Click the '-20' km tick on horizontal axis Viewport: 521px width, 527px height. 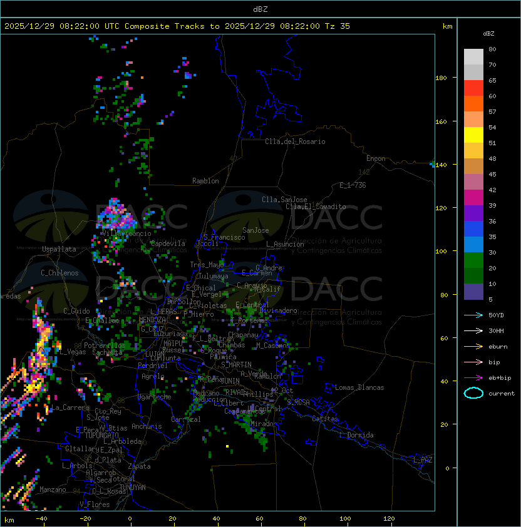point(85,519)
